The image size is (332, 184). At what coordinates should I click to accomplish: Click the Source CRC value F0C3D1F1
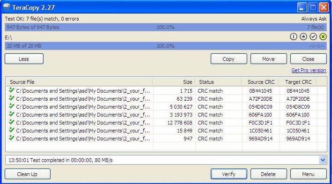[x=260, y=123]
